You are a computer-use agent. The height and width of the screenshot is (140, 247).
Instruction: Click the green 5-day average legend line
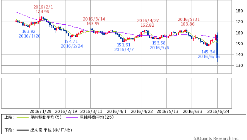point(22,117)
